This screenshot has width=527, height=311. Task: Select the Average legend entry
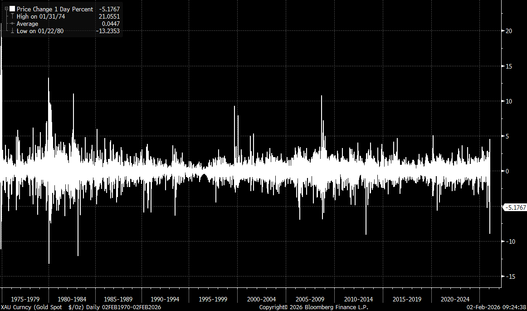click(28, 24)
